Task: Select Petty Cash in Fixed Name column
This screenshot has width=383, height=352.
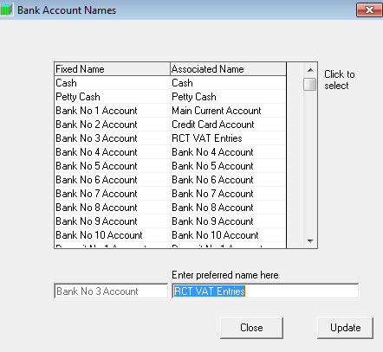Action: 112,97
